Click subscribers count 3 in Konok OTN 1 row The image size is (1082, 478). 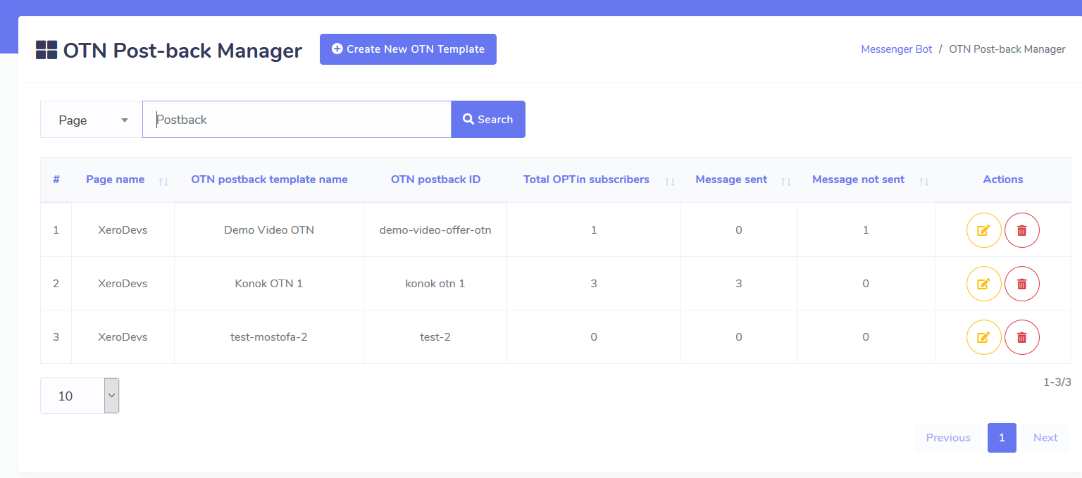pyautogui.click(x=594, y=284)
